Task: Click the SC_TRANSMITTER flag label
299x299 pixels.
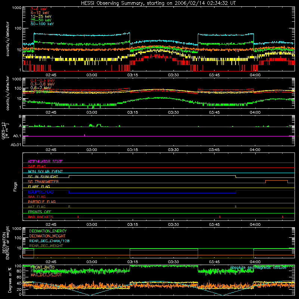Action: pos(43,182)
